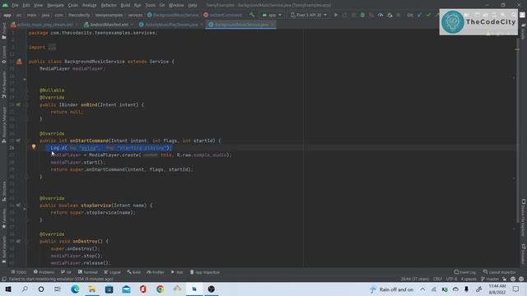Open the Window menu
Screen dimensions: 527x296
pos(176,6)
